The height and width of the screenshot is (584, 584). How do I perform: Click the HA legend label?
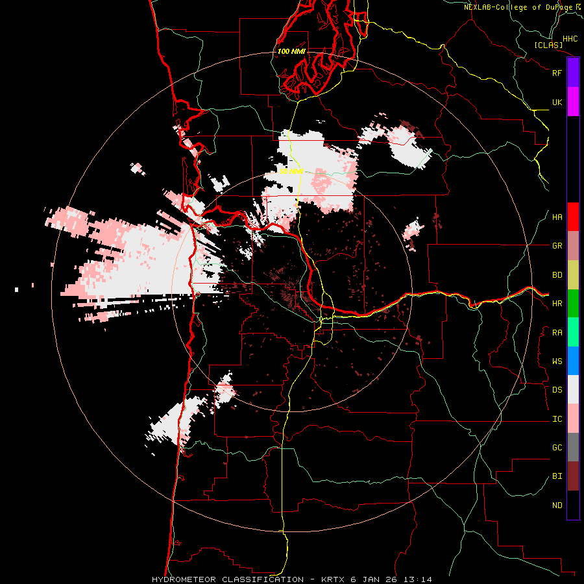pos(557,217)
